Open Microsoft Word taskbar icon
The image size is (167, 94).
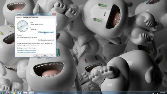[x=20, y=93]
